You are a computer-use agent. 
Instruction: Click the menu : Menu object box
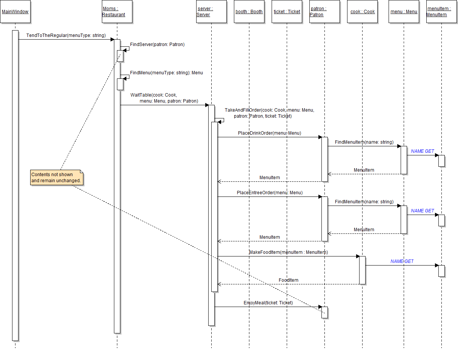click(404, 12)
